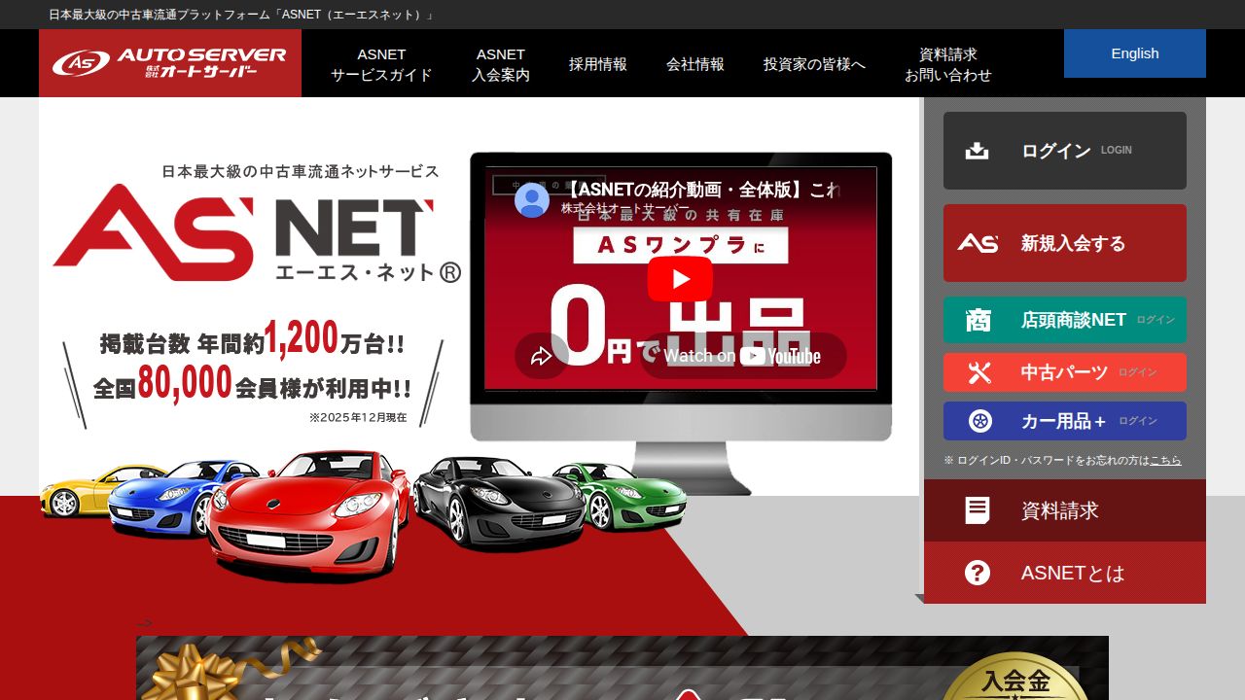The image size is (1245, 700).
Task: Click こちら forgotten password link
Action: (1165, 460)
